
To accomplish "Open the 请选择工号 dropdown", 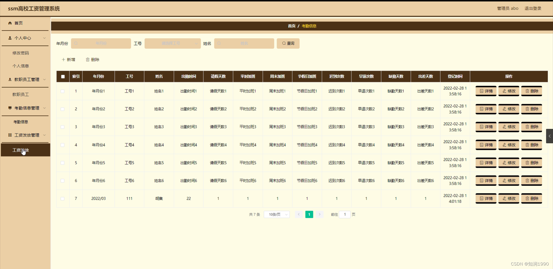I will [172, 43].
